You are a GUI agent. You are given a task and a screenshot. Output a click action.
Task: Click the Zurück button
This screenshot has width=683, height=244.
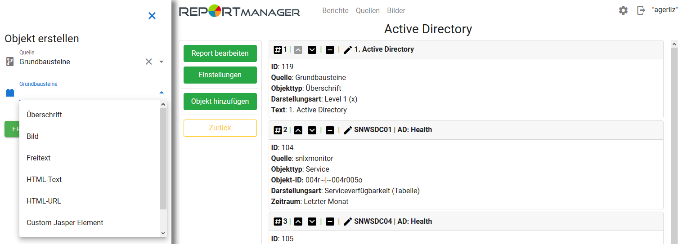click(x=220, y=128)
